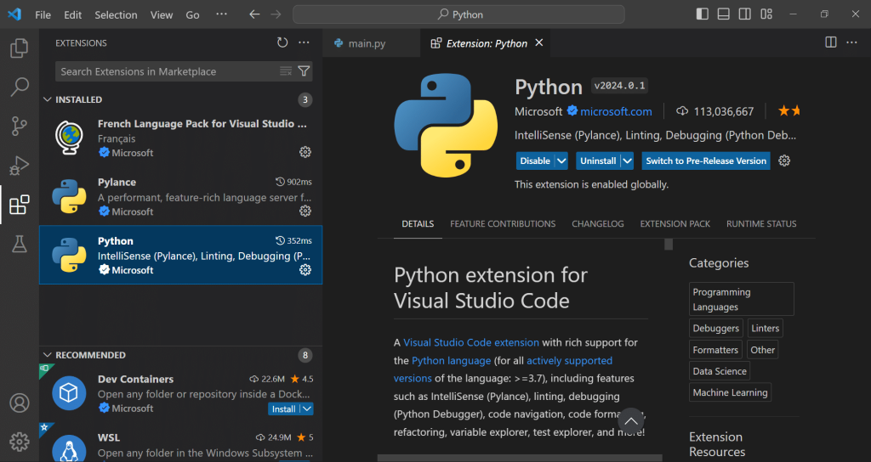Open Extensions panel more actions menu
Viewport: 871px width, 462px height.
coord(304,42)
